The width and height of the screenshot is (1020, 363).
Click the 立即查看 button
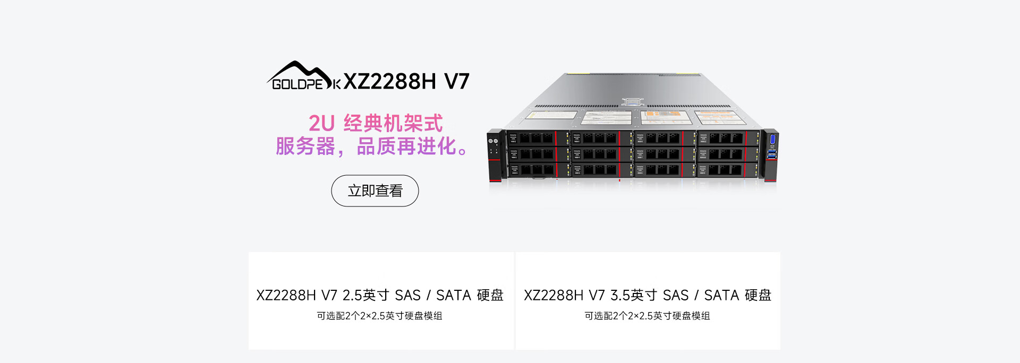[x=375, y=191]
